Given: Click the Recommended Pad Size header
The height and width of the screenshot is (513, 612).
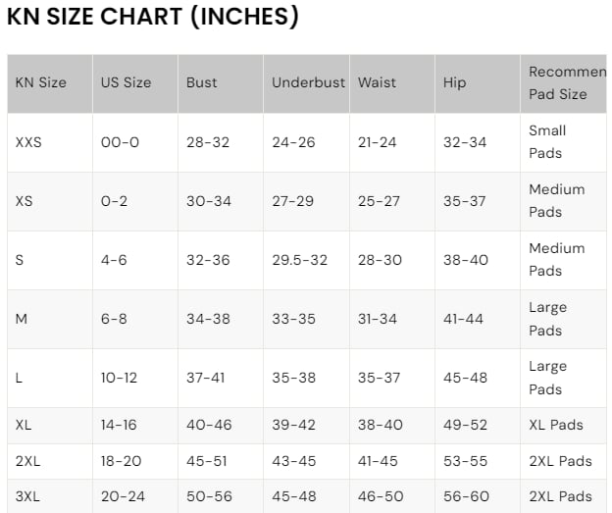Looking at the screenshot, I should pos(564,83).
